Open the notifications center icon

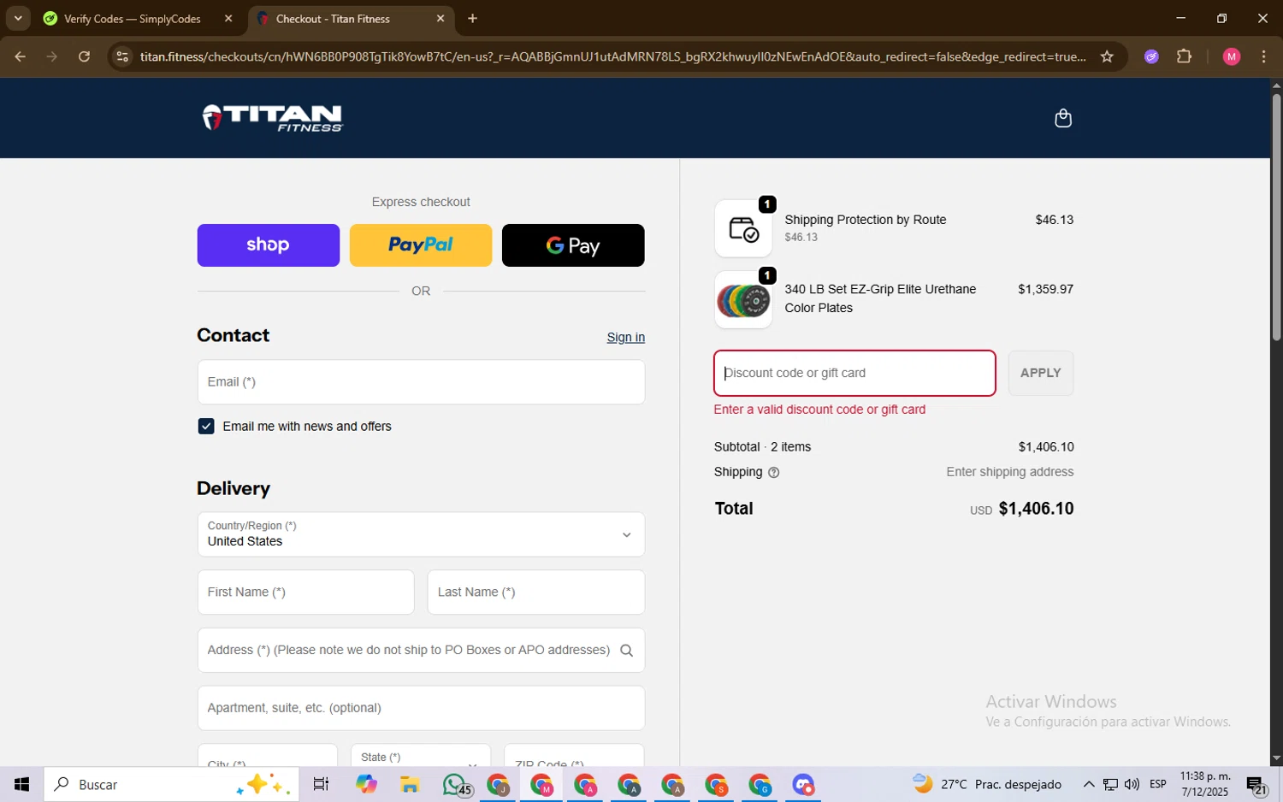click(1256, 785)
